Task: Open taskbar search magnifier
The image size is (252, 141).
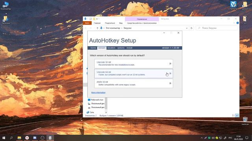Action: (11, 137)
